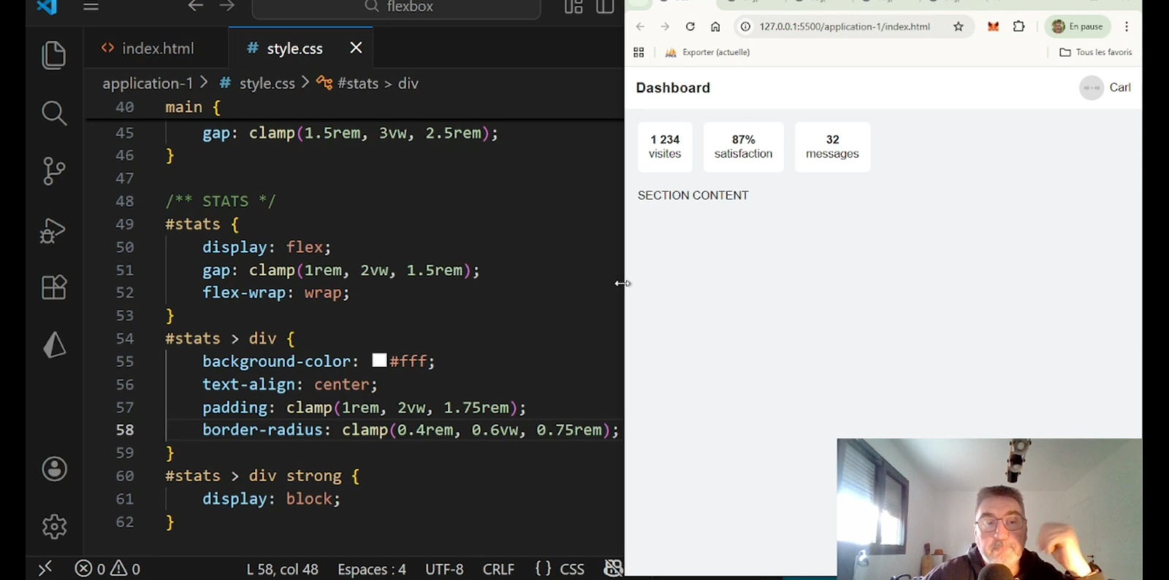Open the Explorer view in activity bar
Screen dimensions: 1169x580
[x=53, y=55]
